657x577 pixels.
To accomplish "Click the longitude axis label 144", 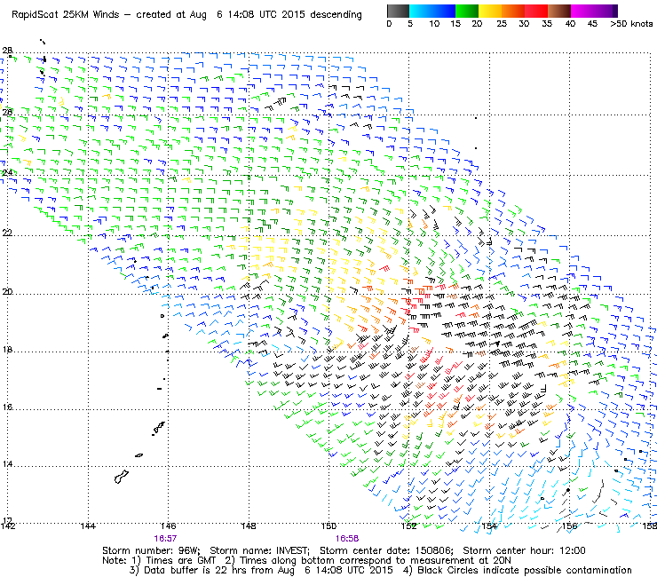I will (x=88, y=526).
